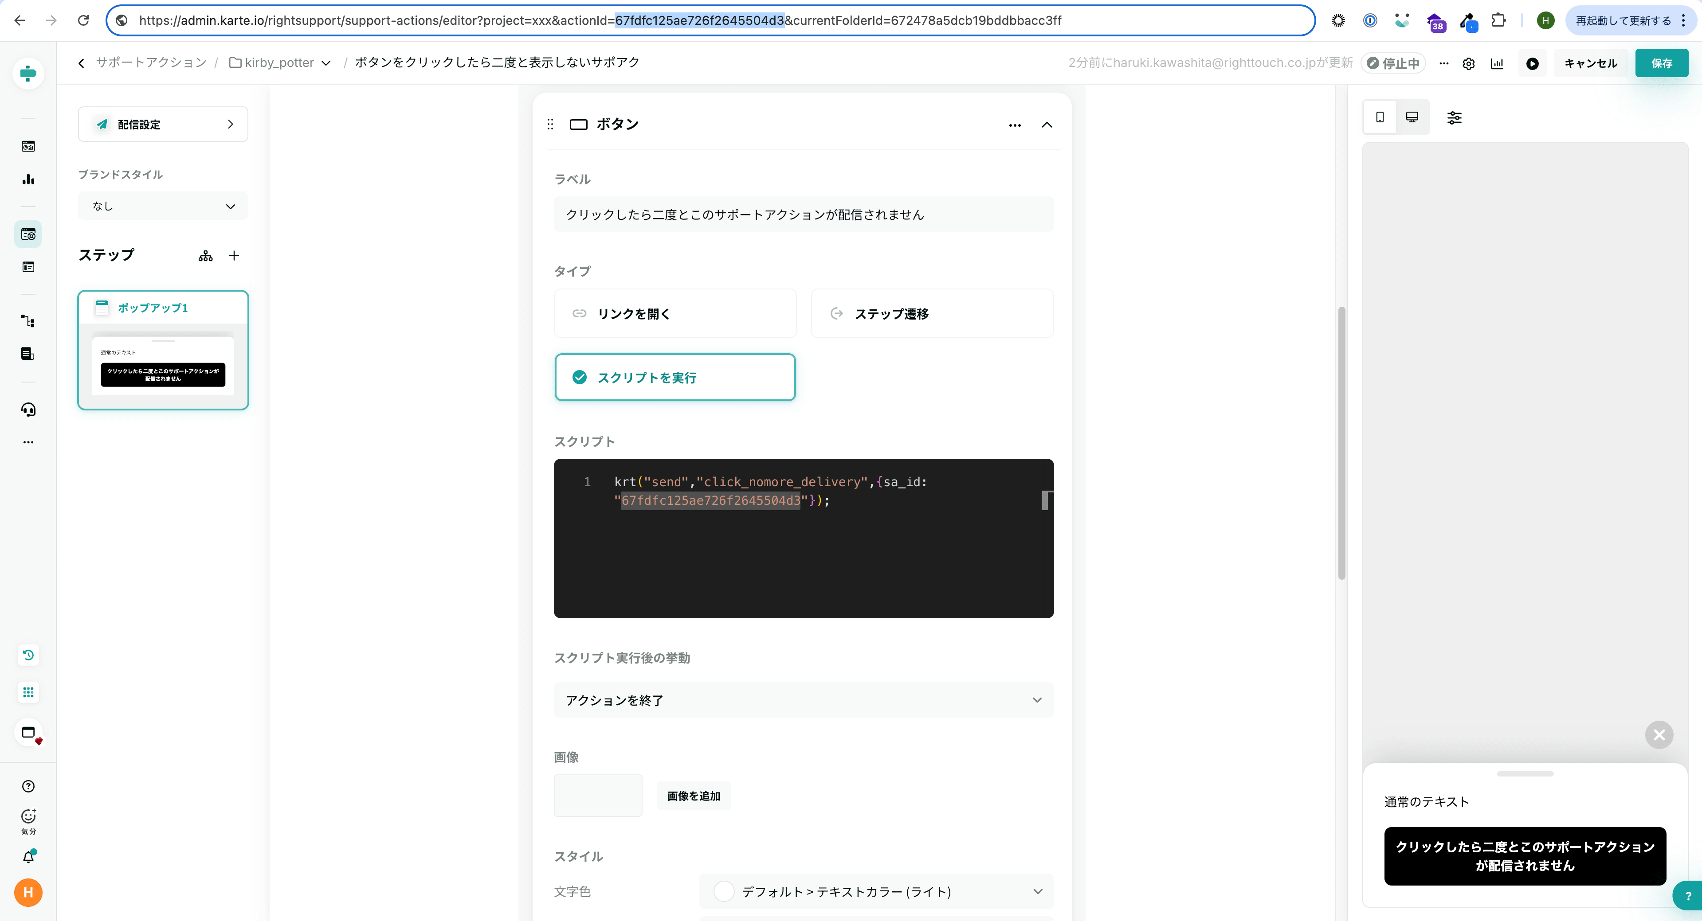The image size is (1702, 921).
Task: Click the preview play icon
Action: [1532, 63]
